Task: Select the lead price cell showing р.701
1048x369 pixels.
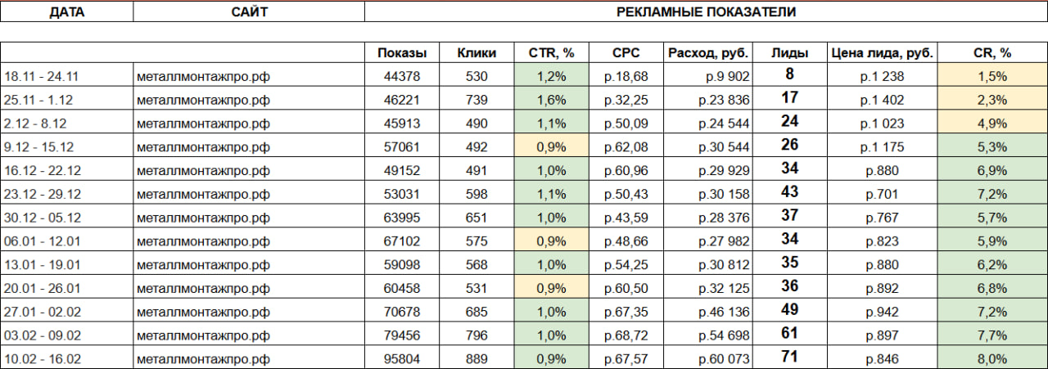Action: point(881,195)
